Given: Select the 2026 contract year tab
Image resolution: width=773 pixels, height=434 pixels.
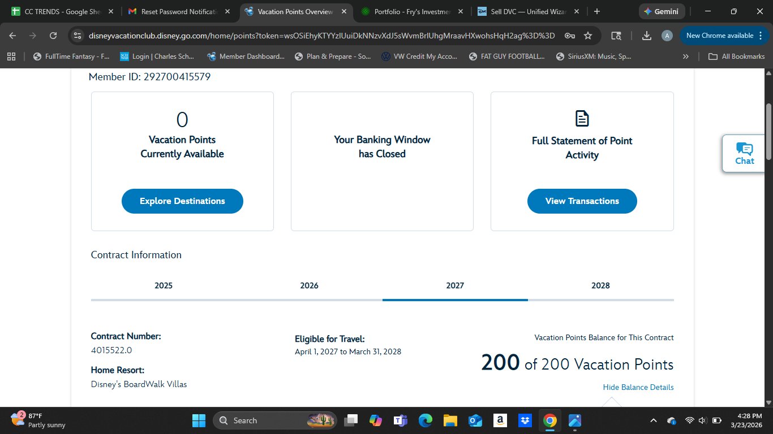Looking at the screenshot, I should click(309, 285).
